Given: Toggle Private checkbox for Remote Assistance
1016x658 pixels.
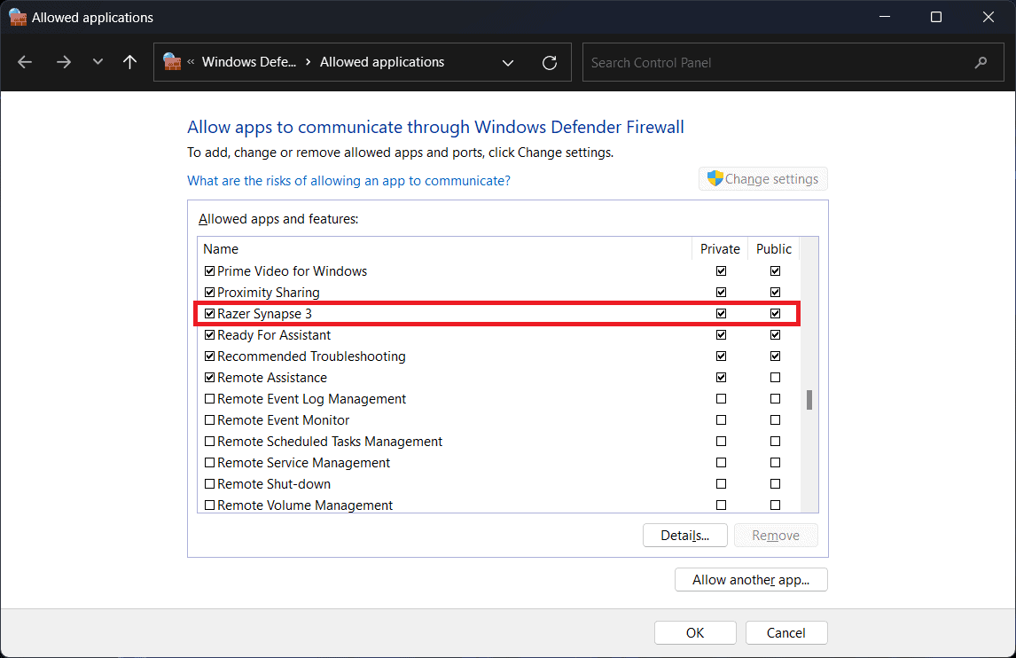Looking at the screenshot, I should pyautogui.click(x=721, y=377).
